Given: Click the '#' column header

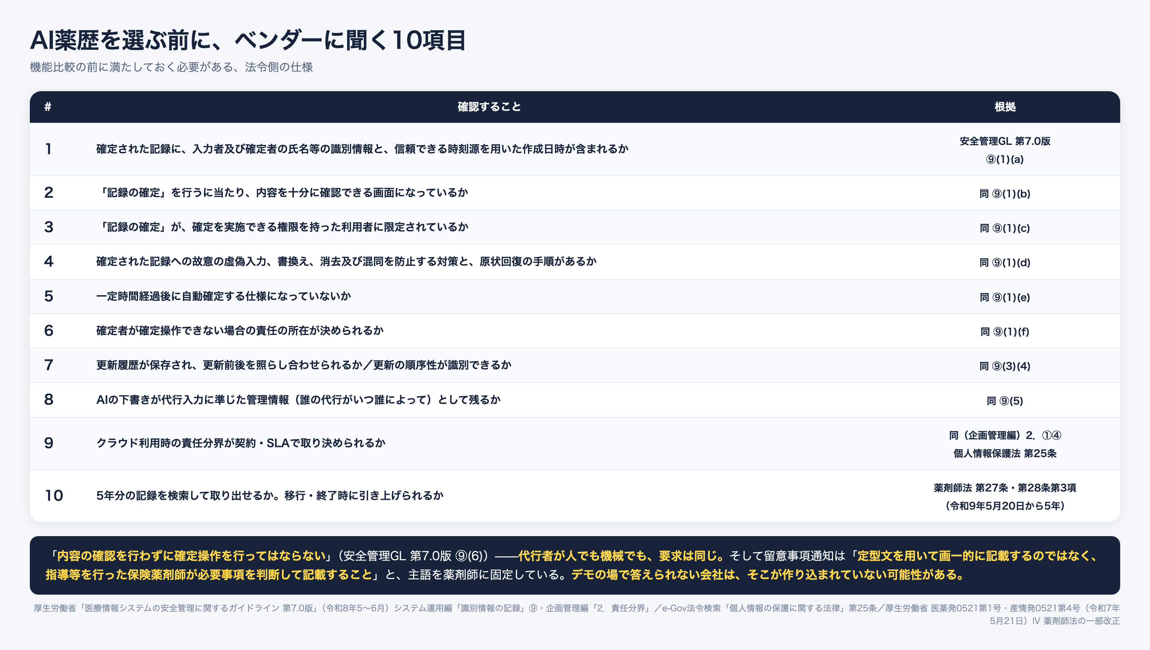Looking at the screenshot, I should pos(48,107).
